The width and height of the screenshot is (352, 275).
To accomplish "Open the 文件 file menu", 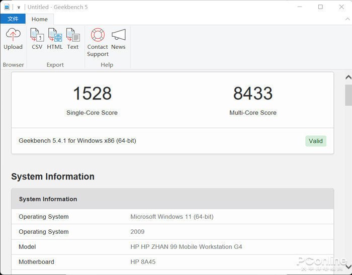I will tap(13, 19).
